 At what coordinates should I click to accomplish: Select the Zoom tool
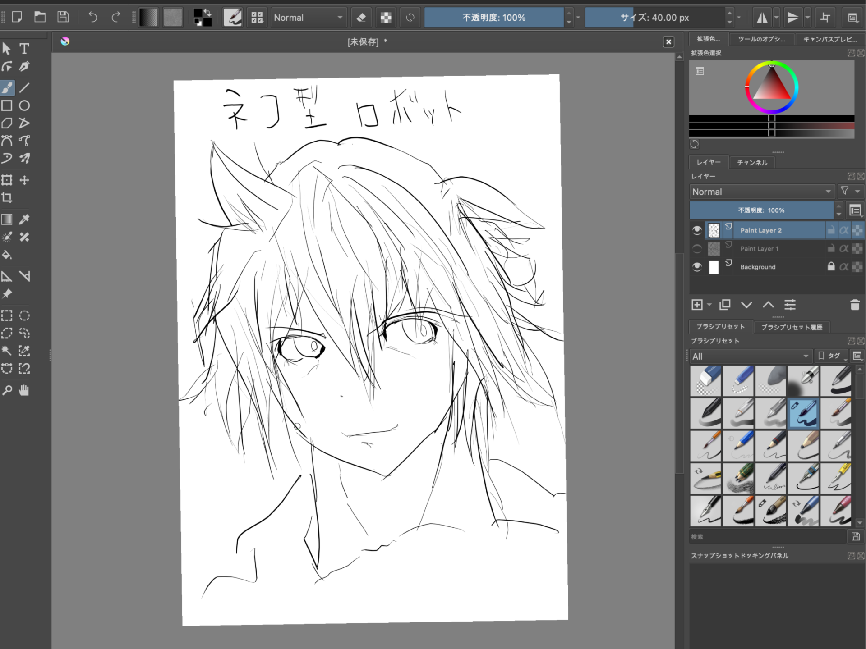click(7, 390)
